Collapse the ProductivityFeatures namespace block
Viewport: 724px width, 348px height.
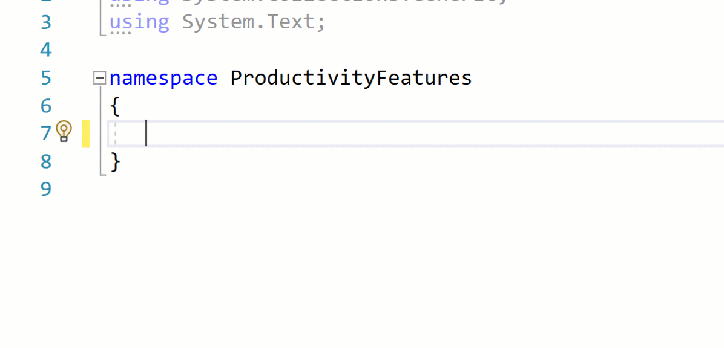pos(99,78)
